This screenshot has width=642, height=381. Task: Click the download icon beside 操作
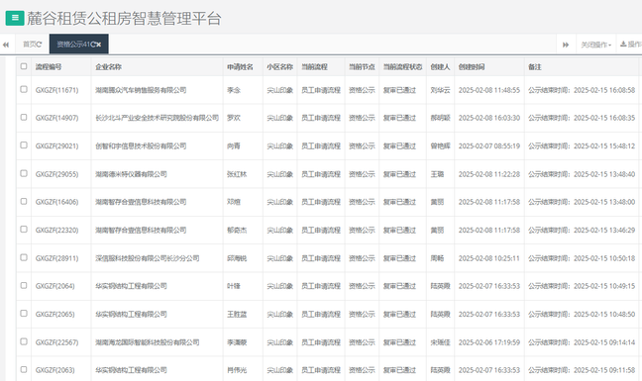point(623,45)
